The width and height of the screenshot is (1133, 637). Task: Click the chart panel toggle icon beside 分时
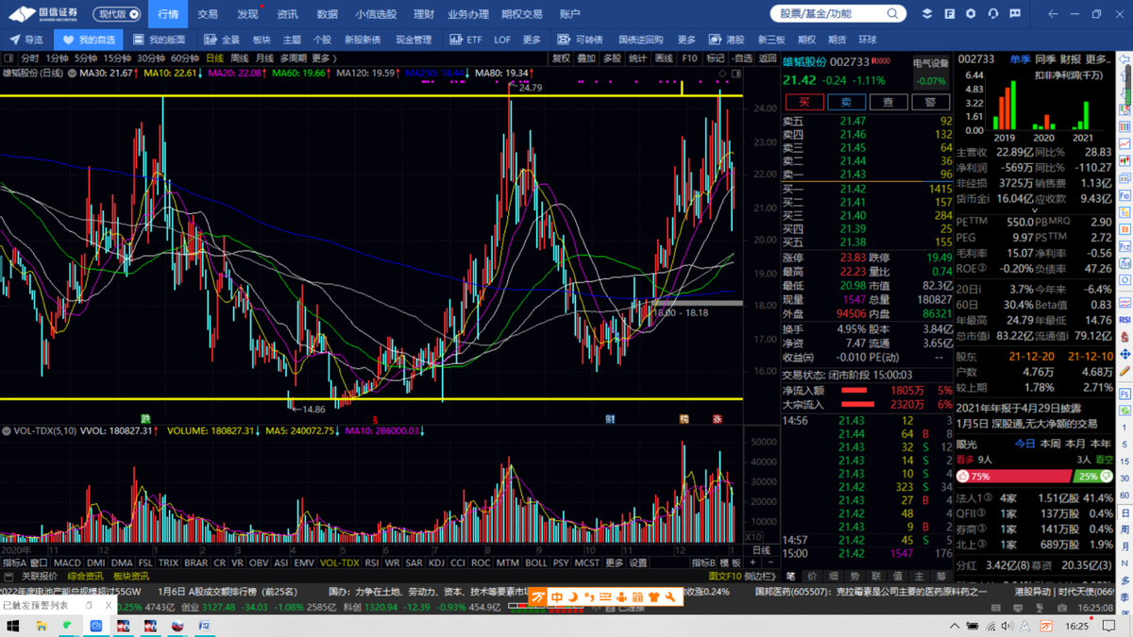point(8,59)
